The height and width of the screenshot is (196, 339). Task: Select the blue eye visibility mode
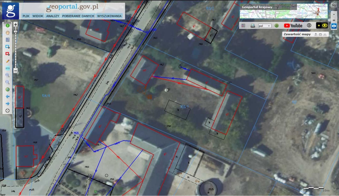334,26
